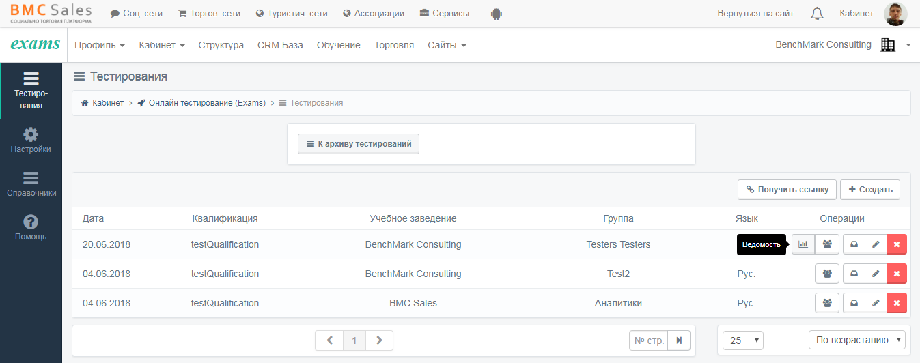Edit the Аналитики testing with pencil
The width and height of the screenshot is (920, 363).
click(x=876, y=303)
